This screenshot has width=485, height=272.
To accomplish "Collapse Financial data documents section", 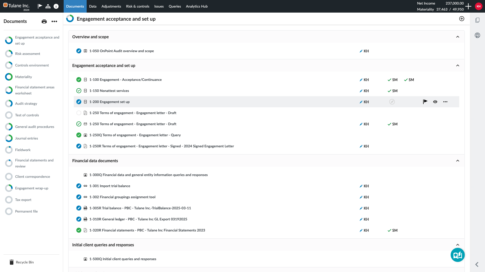I will coord(458,161).
